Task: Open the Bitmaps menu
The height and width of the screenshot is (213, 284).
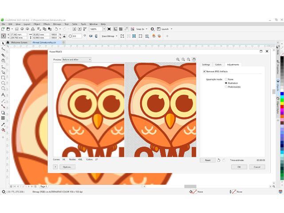Action: (x=57, y=24)
